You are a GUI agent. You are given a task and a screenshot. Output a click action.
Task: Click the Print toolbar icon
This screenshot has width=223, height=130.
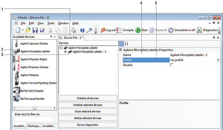click(74, 30)
